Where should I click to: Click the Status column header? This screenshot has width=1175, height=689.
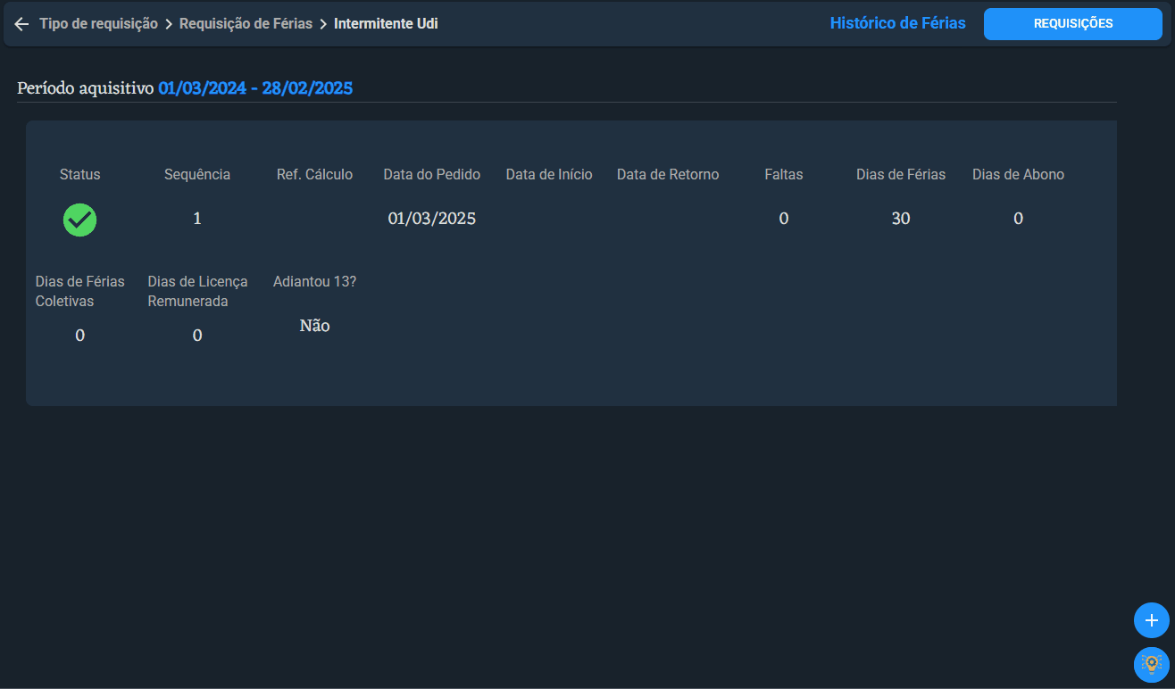tap(79, 175)
